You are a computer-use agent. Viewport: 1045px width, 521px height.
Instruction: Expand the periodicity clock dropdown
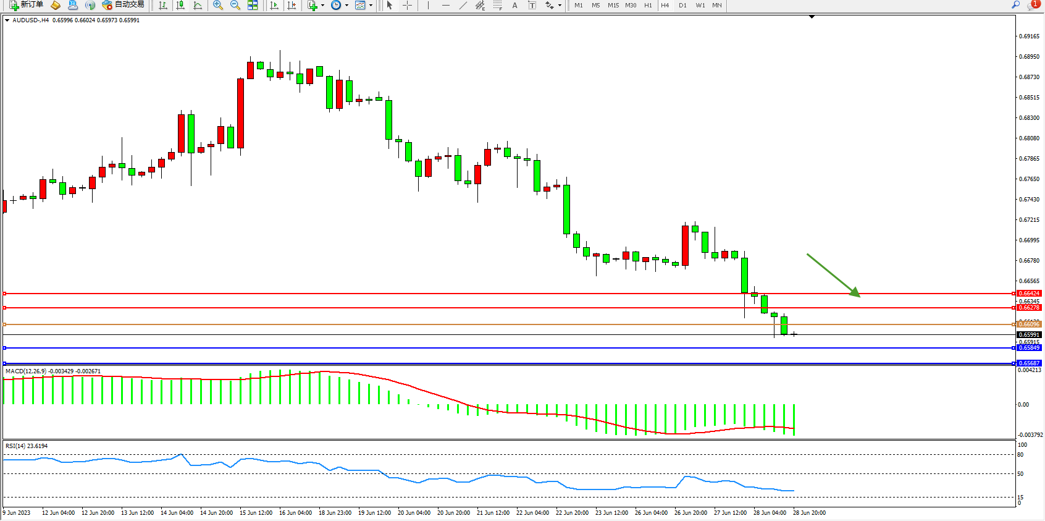(346, 5)
